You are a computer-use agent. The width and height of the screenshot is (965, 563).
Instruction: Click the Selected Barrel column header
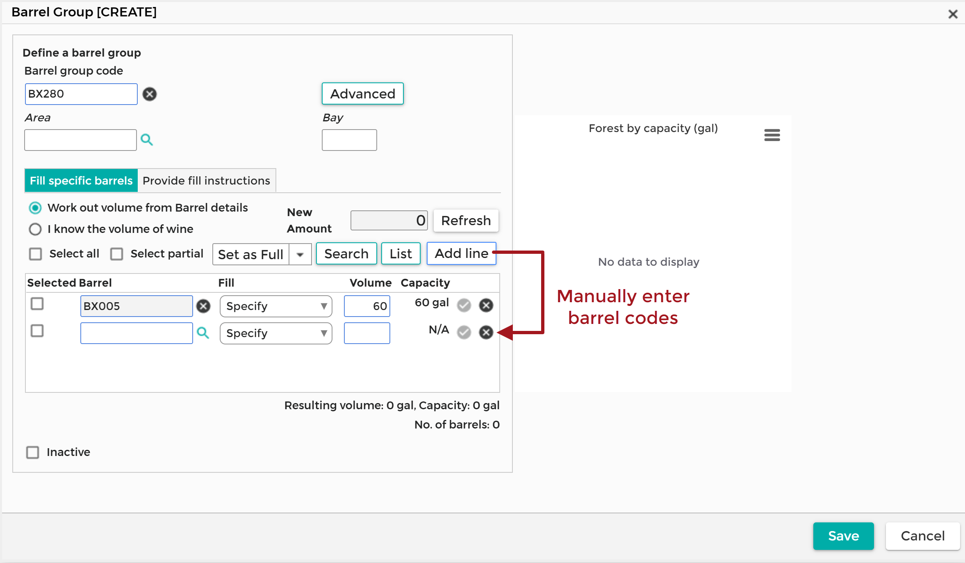pos(69,283)
